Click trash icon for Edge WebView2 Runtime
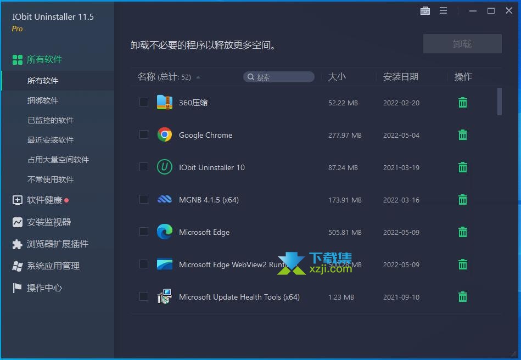 coord(462,265)
